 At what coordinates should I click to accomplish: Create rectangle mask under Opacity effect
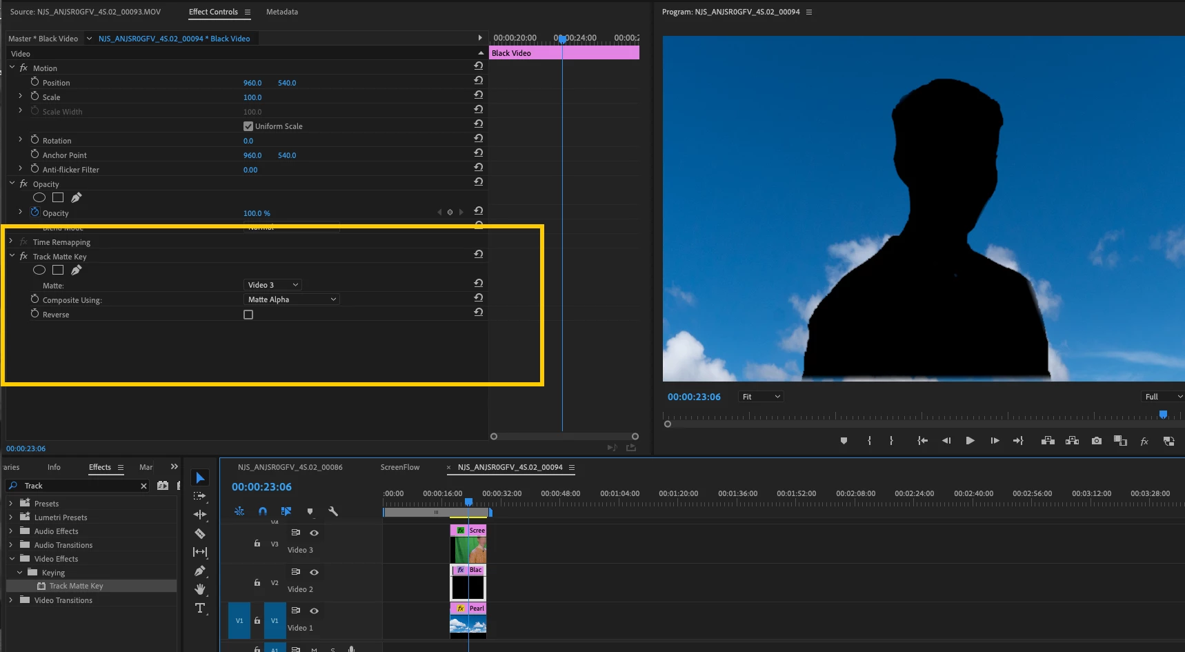coord(58,198)
